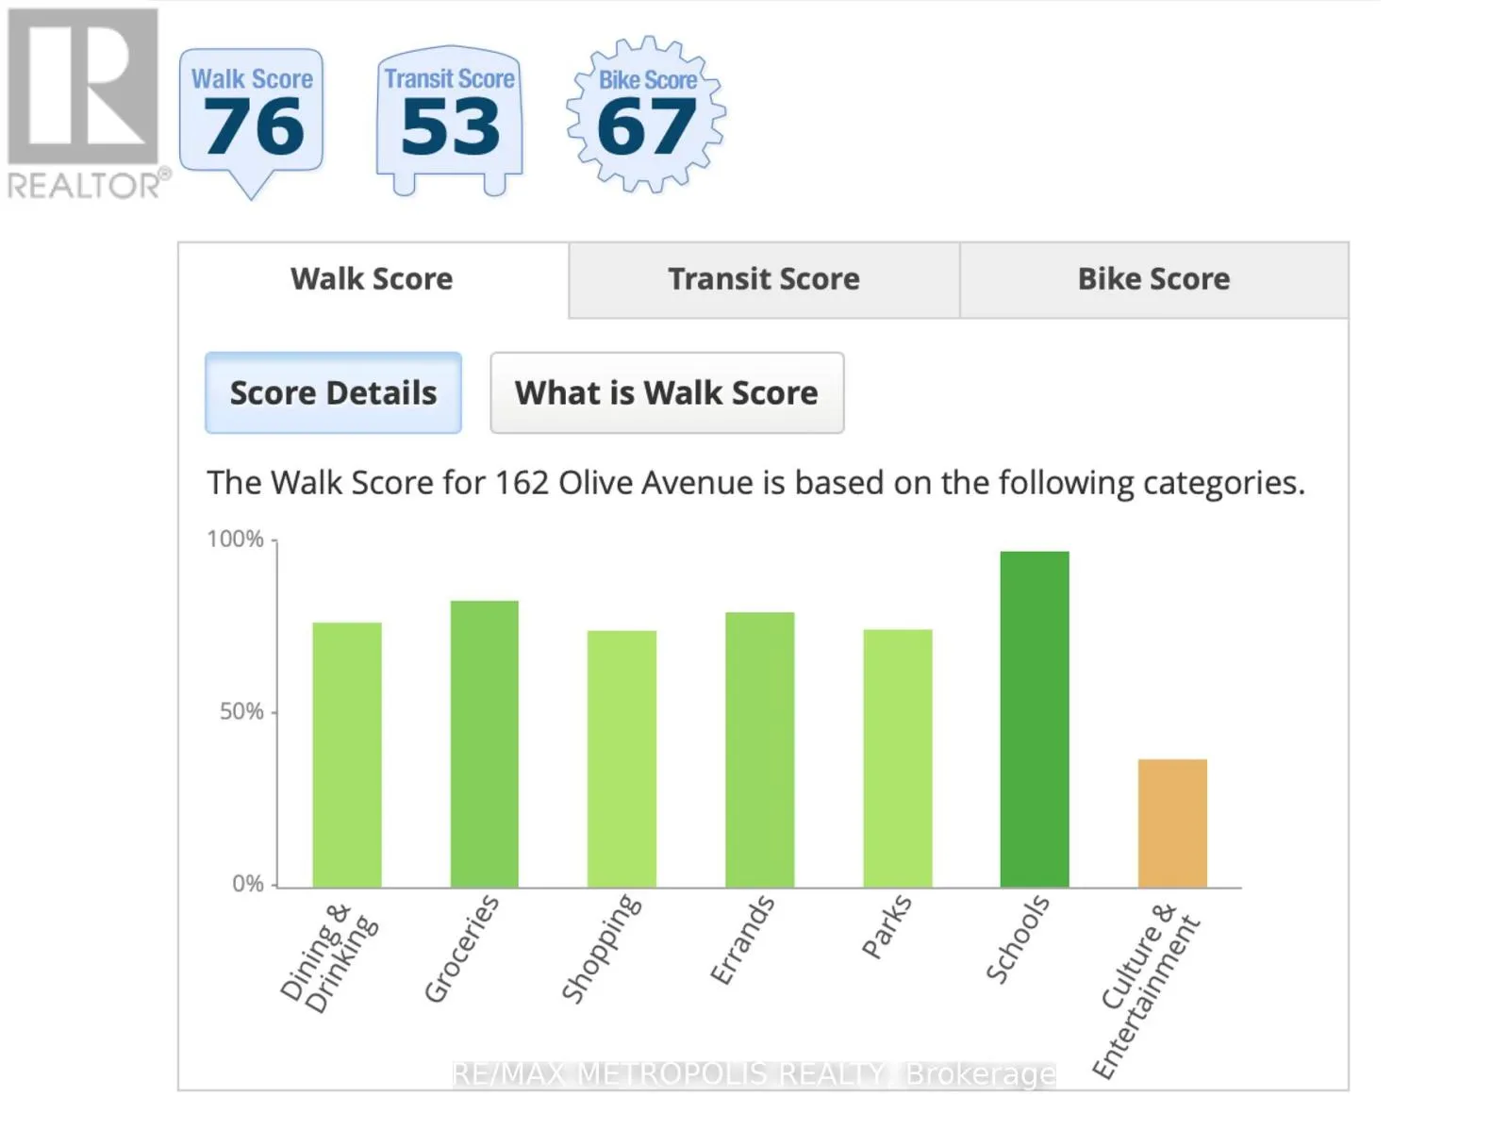Open the Walk Score tab

373,279
